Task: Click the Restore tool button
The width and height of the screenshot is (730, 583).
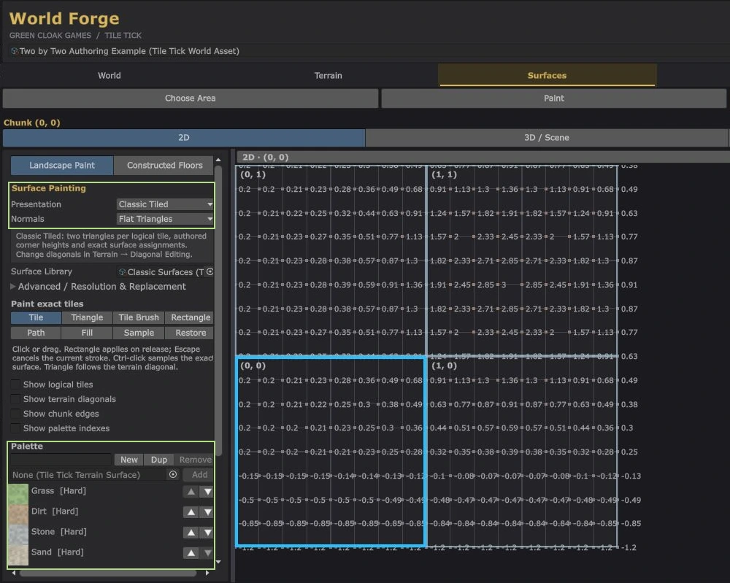Action: pos(191,333)
